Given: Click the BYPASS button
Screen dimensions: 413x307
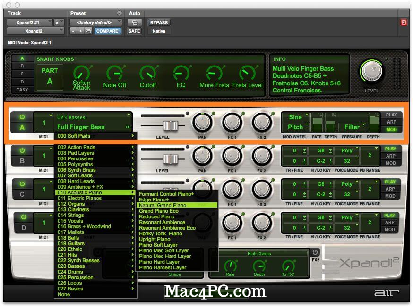Looking at the screenshot, I should click(x=159, y=23).
